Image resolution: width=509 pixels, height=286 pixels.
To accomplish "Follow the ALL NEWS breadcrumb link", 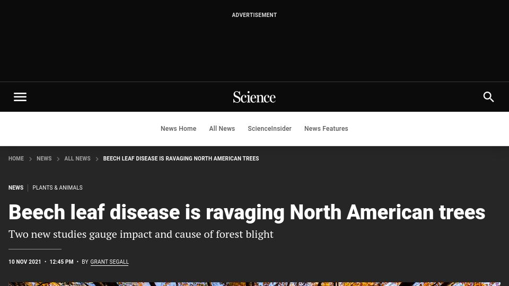I will click(77, 158).
